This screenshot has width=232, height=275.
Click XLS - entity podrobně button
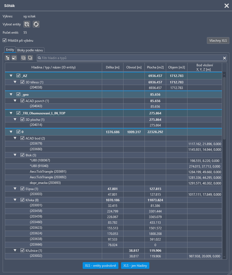point(100,265)
